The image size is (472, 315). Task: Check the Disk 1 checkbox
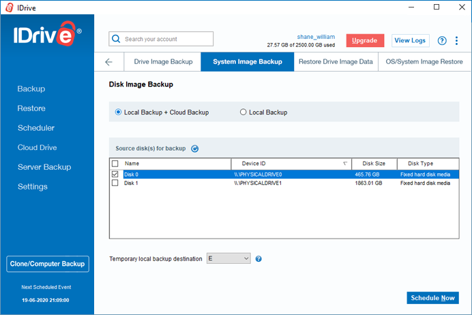(115, 183)
